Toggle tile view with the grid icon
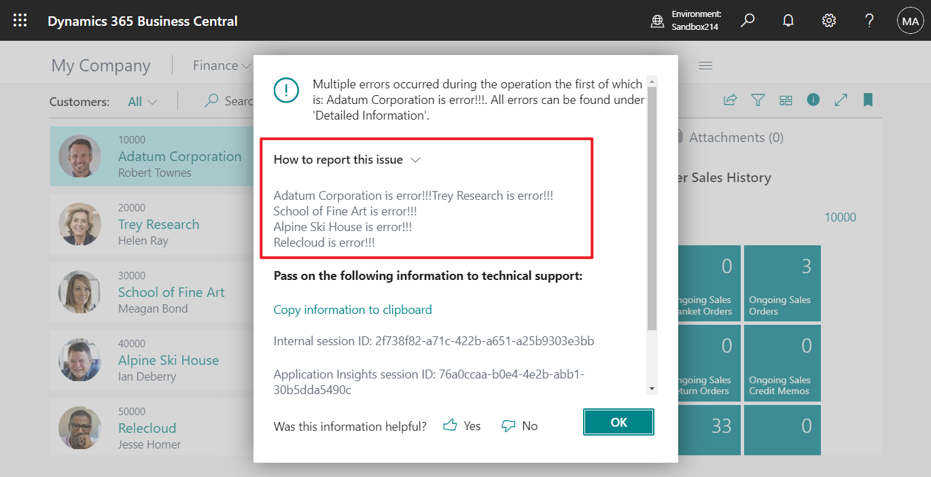 tap(786, 100)
